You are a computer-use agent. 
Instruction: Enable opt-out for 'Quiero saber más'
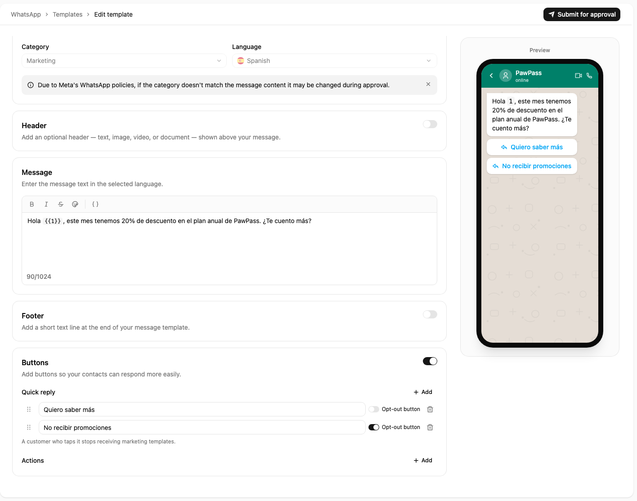pyautogui.click(x=374, y=409)
